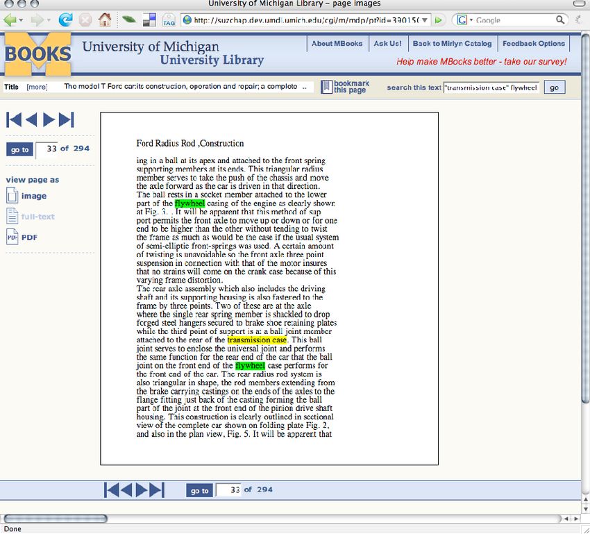The image size is (590, 534).
Task: Go to the browser Home page icon
Action: tap(105, 19)
